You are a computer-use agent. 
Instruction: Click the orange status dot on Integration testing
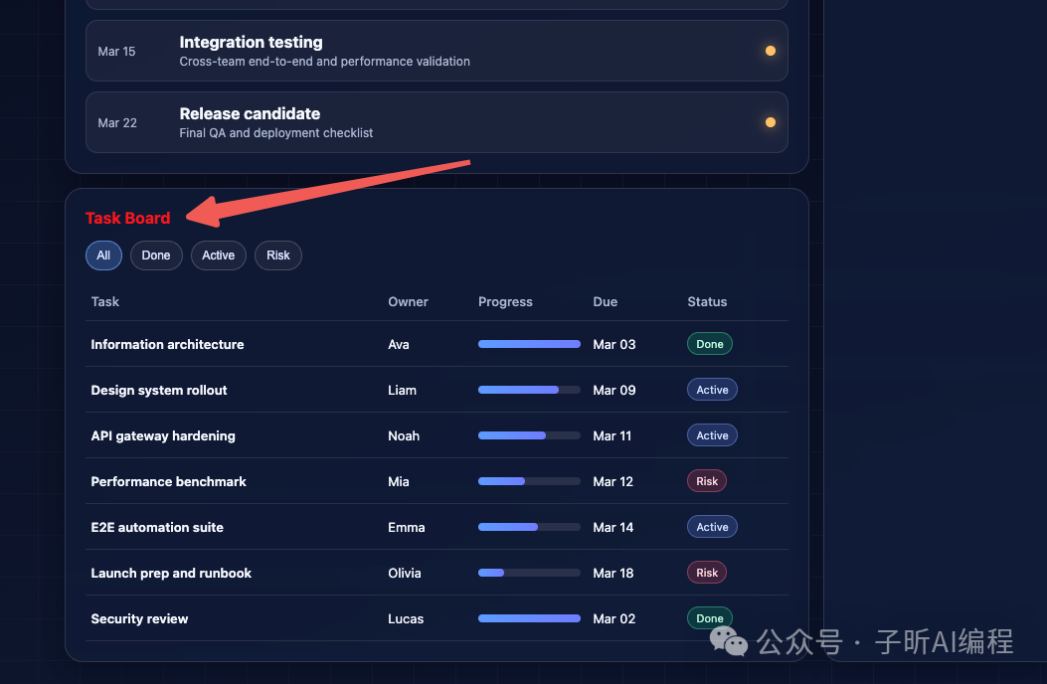[770, 51]
